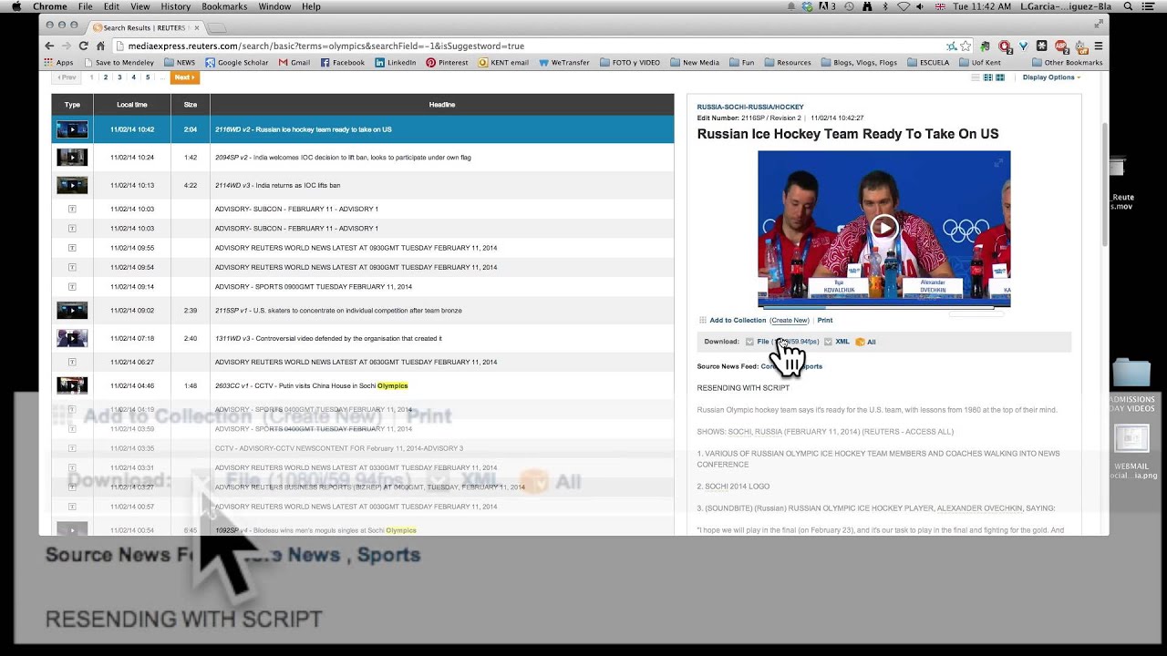Go to results page 5
This screenshot has height=656, width=1167.
[148, 77]
